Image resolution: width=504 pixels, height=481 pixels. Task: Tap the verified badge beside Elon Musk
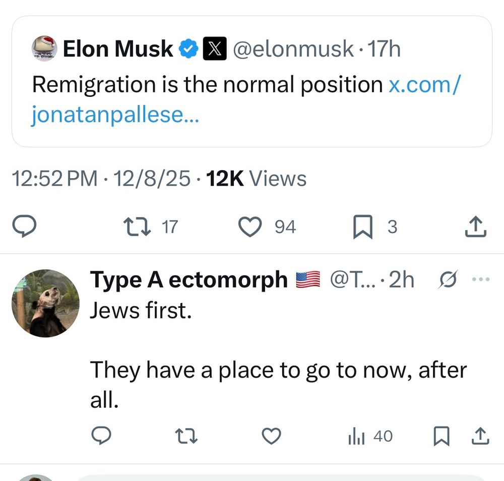coord(188,49)
